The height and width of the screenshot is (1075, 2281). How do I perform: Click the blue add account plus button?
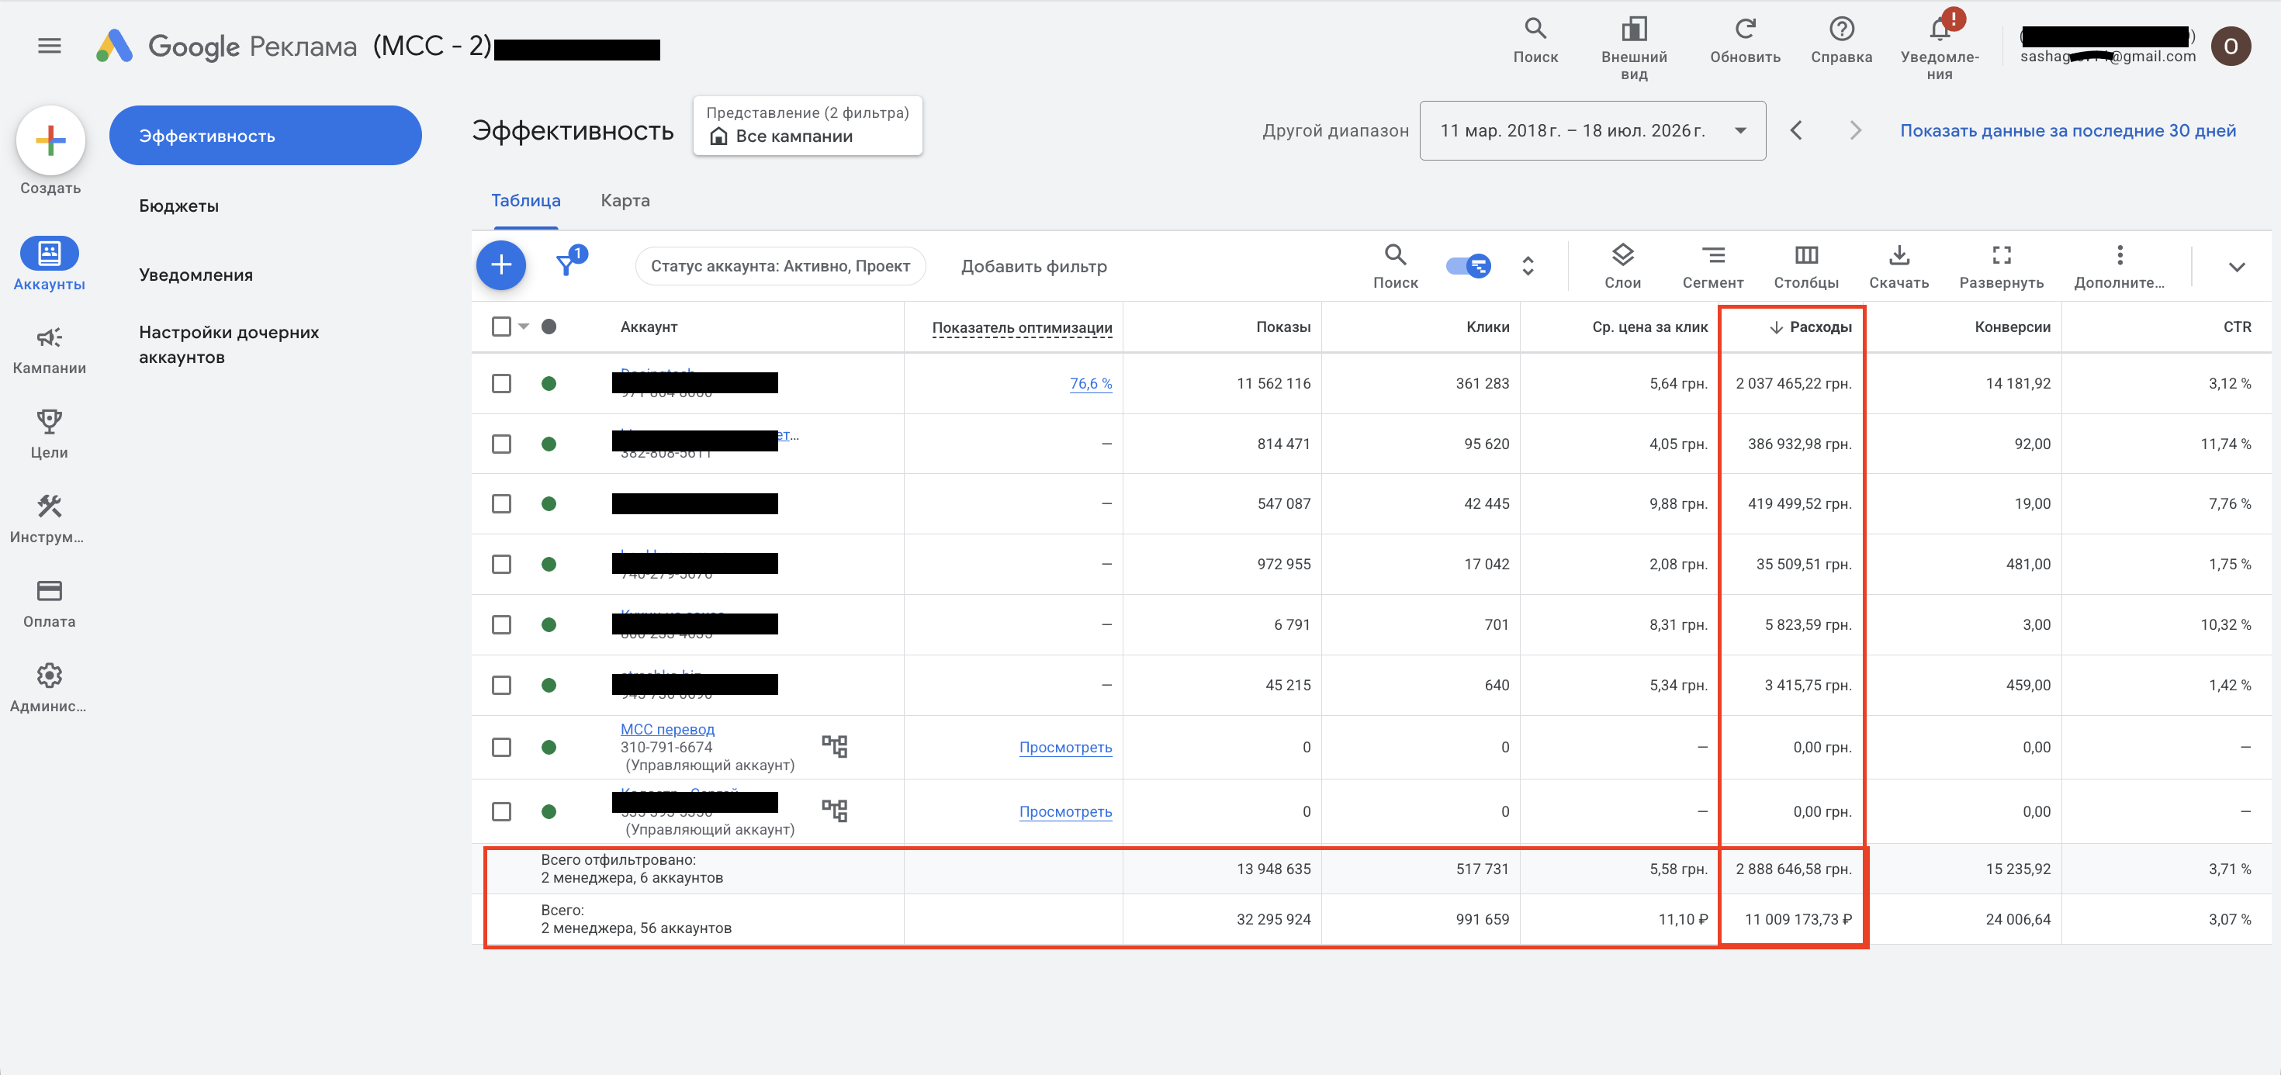(501, 264)
